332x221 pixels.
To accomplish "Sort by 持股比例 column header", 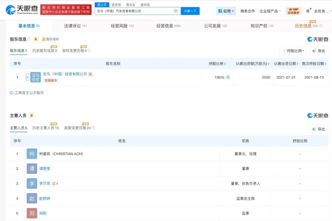I will coord(217,64).
